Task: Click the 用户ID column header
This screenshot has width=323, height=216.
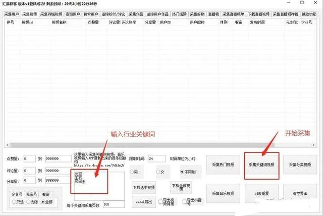Action: pyautogui.click(x=166, y=22)
